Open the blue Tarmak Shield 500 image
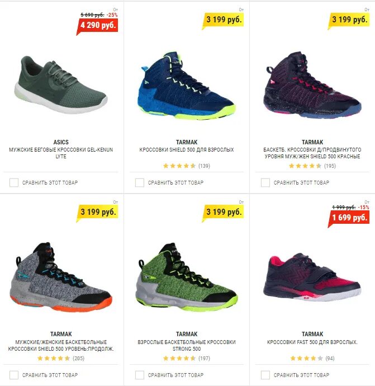 [x=187, y=86]
